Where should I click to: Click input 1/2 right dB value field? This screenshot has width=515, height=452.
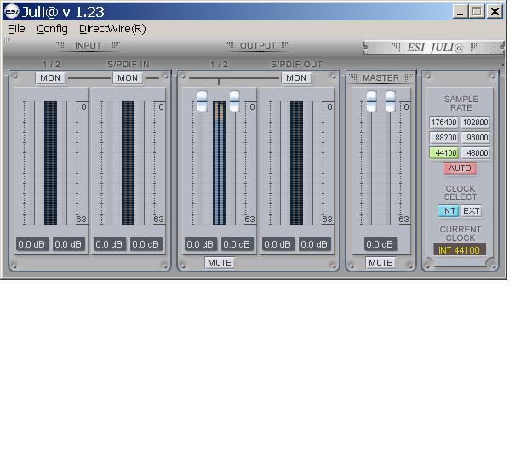coord(69,244)
